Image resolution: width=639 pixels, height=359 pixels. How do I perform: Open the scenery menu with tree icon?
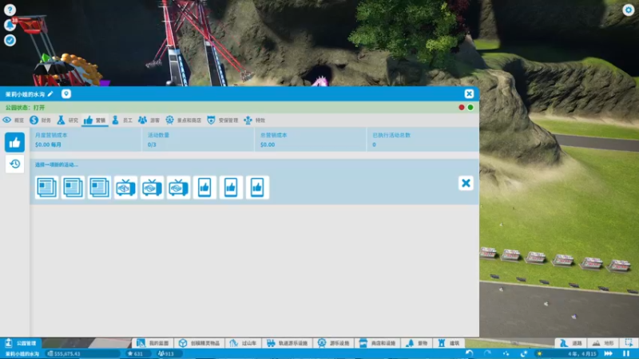click(417, 343)
